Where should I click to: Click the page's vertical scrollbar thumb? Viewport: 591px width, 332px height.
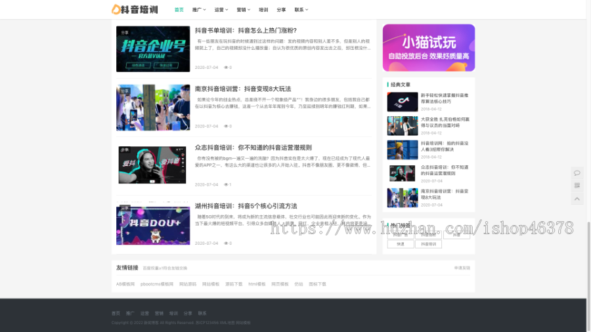click(x=589, y=277)
